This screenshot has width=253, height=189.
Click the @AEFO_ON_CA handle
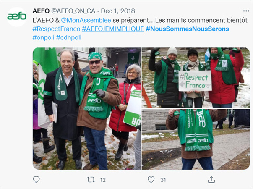[x=73, y=11]
